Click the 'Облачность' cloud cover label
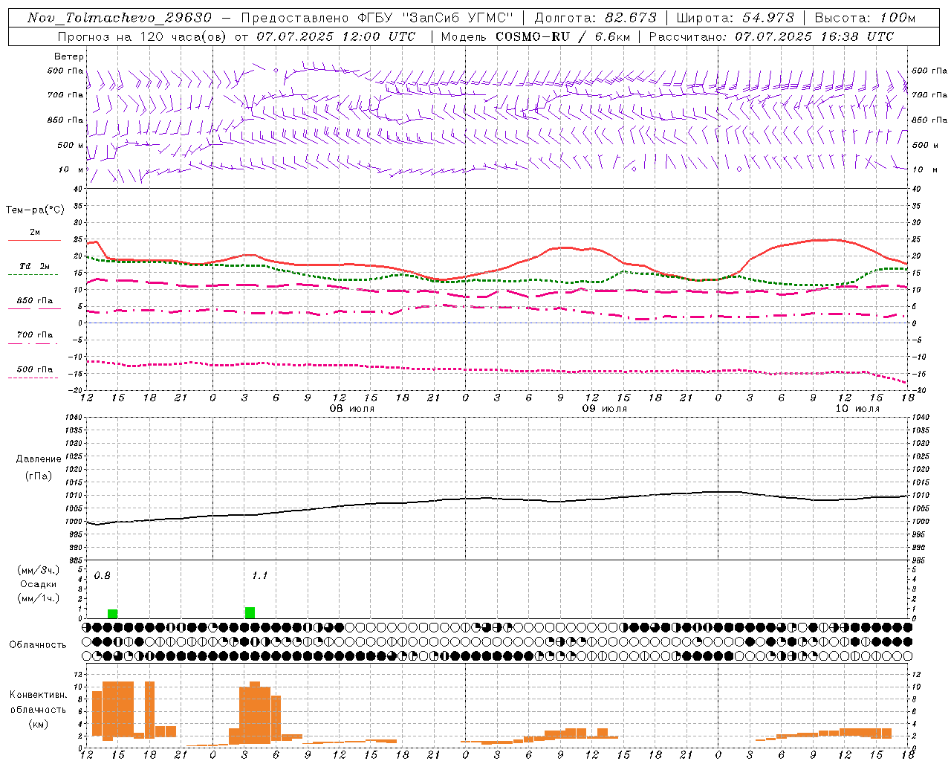Viewport: 951px width, 761px height. (x=38, y=645)
